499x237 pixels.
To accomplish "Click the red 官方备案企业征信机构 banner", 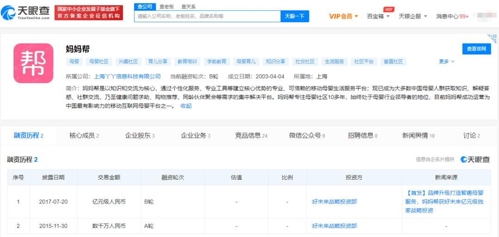I will tap(88, 13).
